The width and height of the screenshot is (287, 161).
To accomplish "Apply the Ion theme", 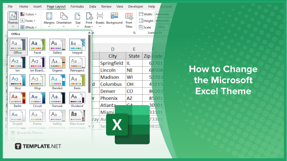I will 18,64.
